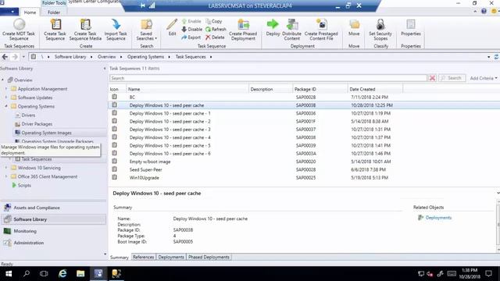Image resolution: width=500 pixels, height=281 pixels.
Task: Select Deploy Windows 10 - seed peer cache - 1
Action: pos(304,113)
